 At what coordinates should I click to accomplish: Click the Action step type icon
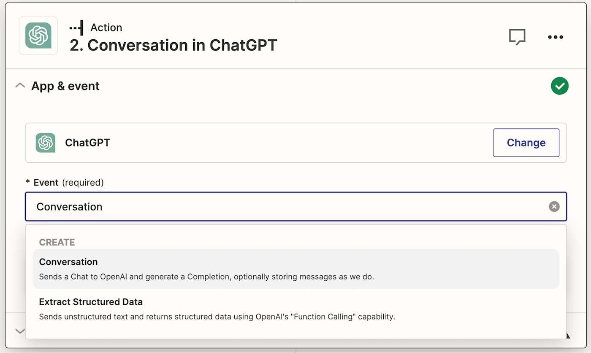pos(76,27)
